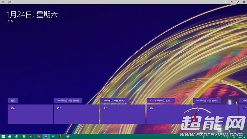Launch Internet Explorer from the taskbar
Viewport: 247px width, 139px height.
click(17, 136)
